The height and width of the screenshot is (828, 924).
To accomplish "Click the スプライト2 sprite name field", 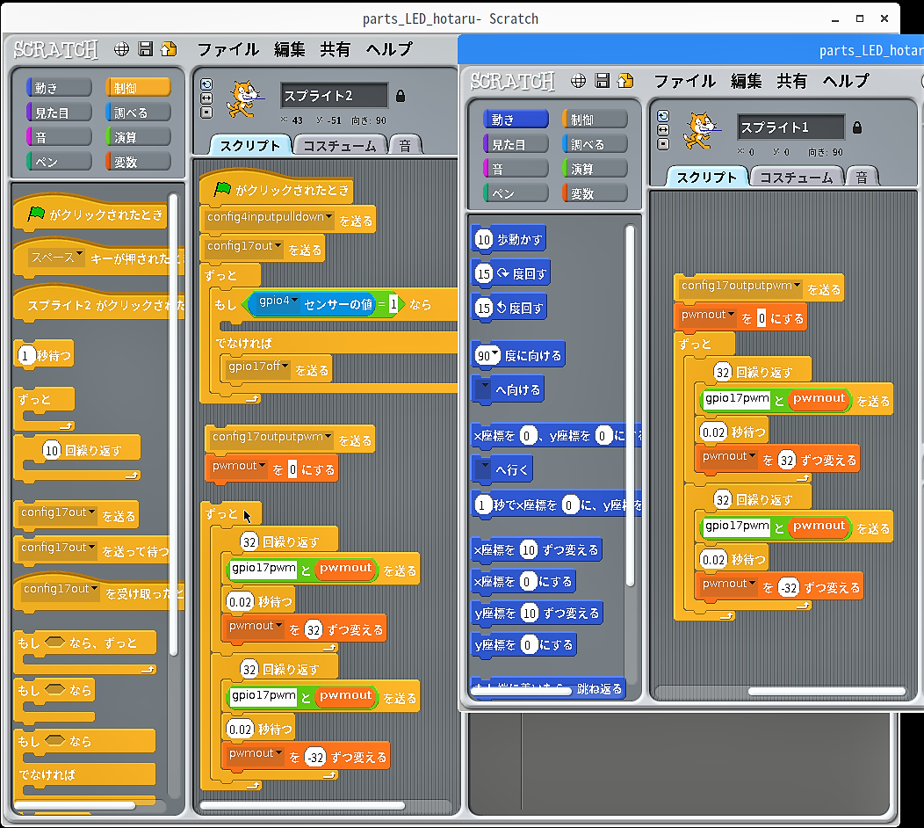I will click(x=334, y=96).
